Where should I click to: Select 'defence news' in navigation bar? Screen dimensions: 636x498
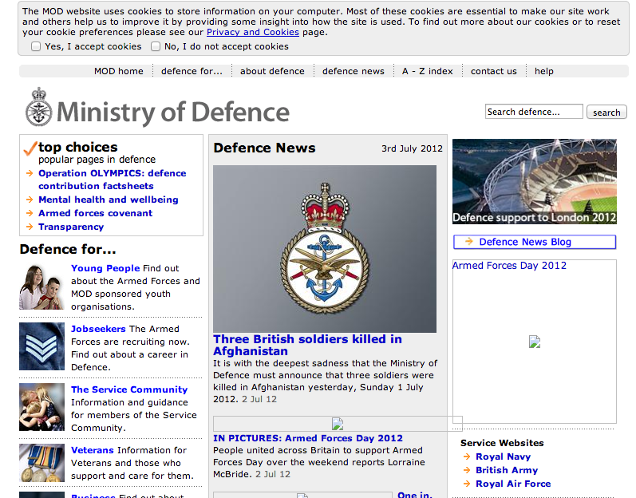(354, 71)
